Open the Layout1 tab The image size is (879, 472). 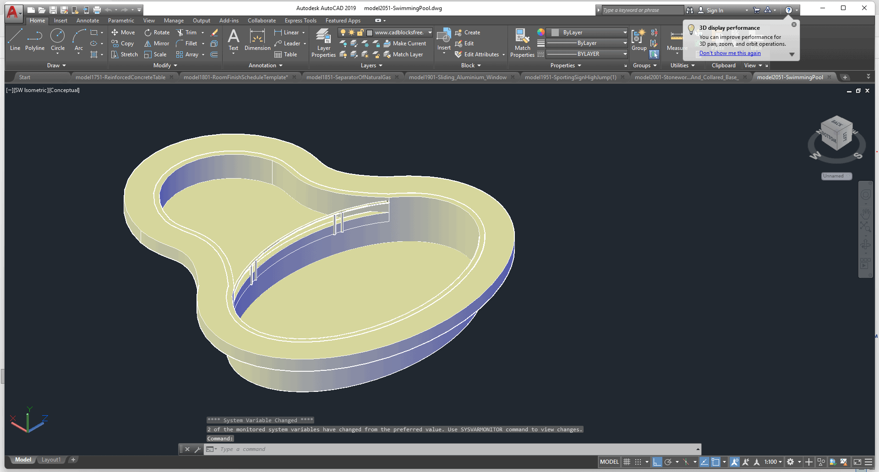click(x=51, y=460)
